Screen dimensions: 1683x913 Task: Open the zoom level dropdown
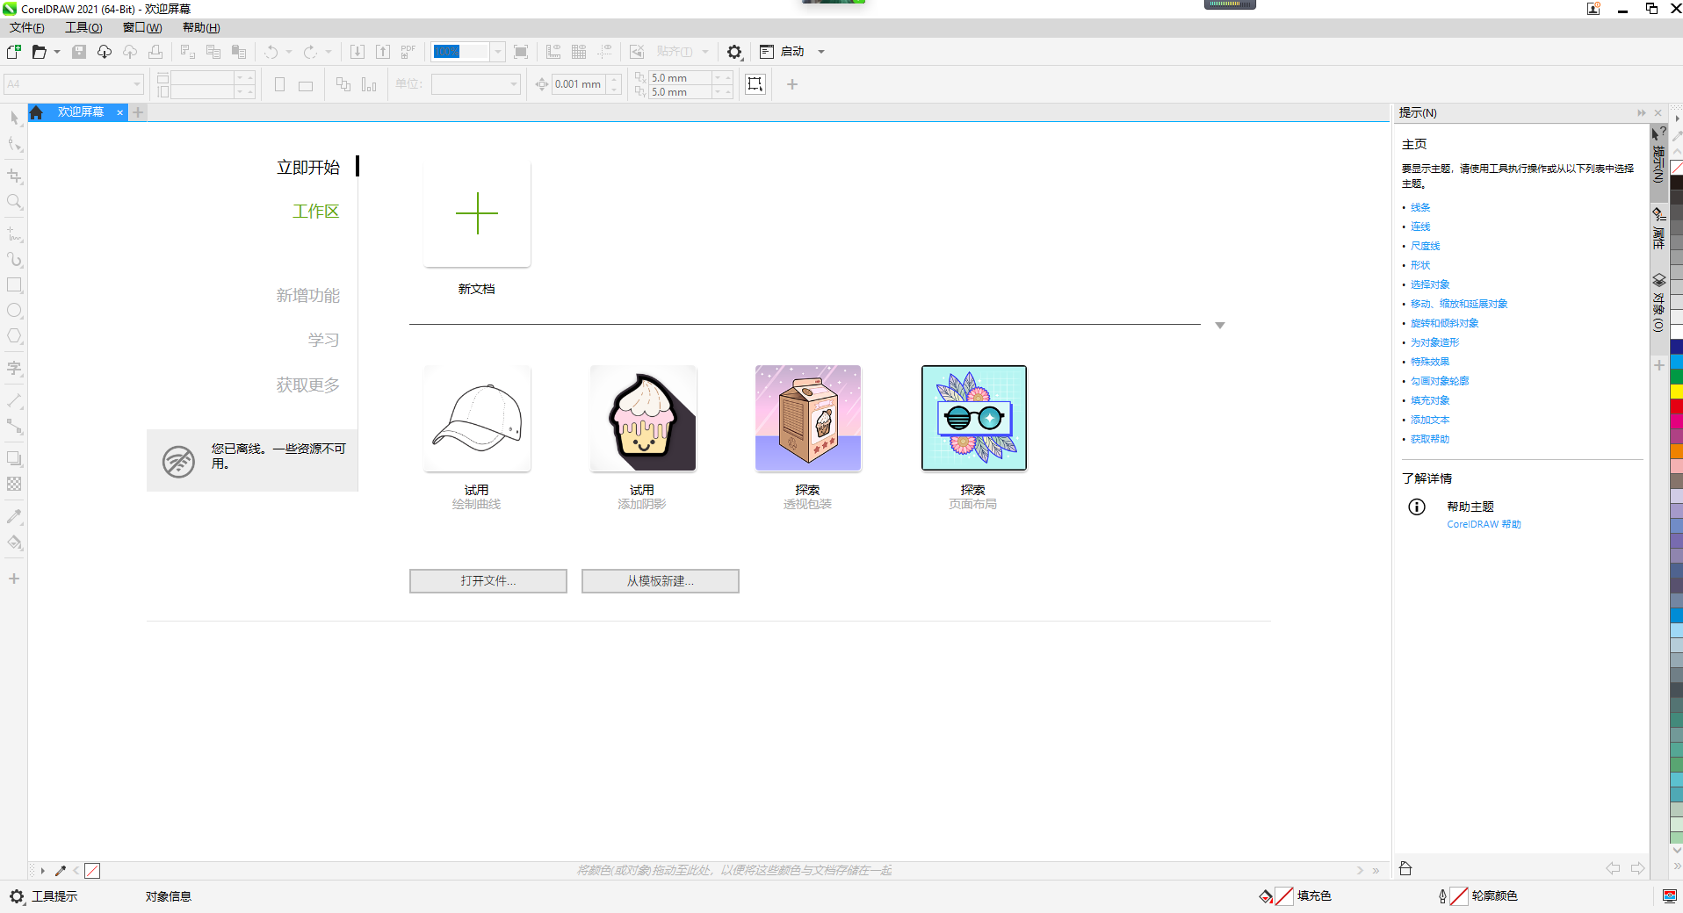(x=497, y=52)
